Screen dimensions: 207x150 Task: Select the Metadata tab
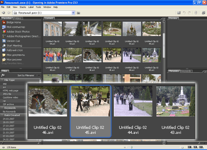tap(174, 71)
